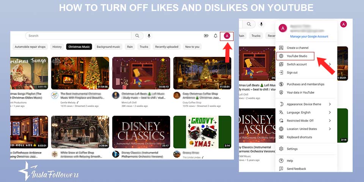Click the Keyboard shortcuts keyboard icon
The width and height of the screenshot is (364, 182).
[281, 137]
